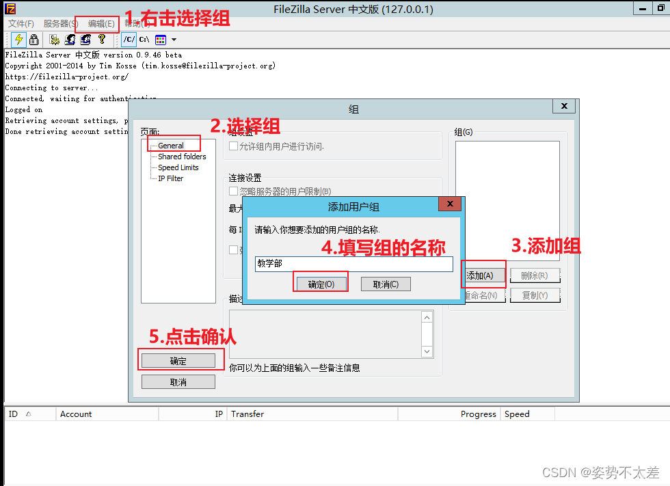Select the C:\ path display icon
The height and width of the screenshot is (486, 670).
tap(144, 40)
